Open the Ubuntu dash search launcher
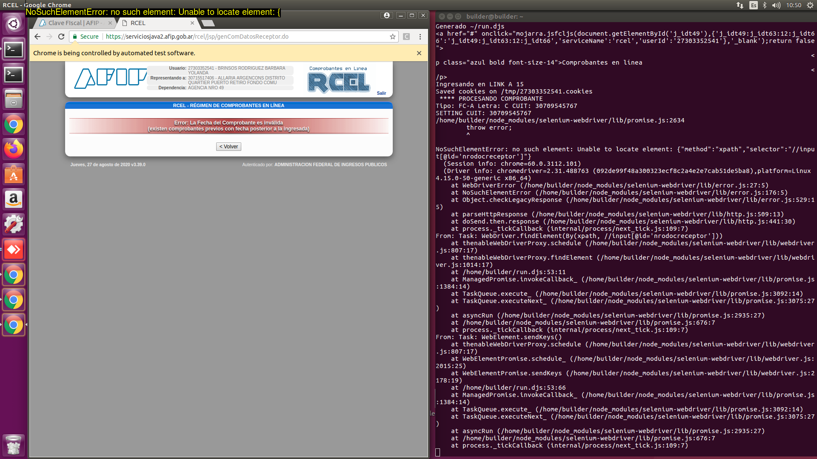Viewport: 817px width, 459px height. tap(14, 24)
